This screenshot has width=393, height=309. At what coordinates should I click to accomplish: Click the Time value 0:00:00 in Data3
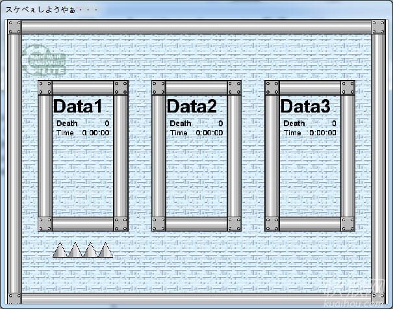click(323, 133)
